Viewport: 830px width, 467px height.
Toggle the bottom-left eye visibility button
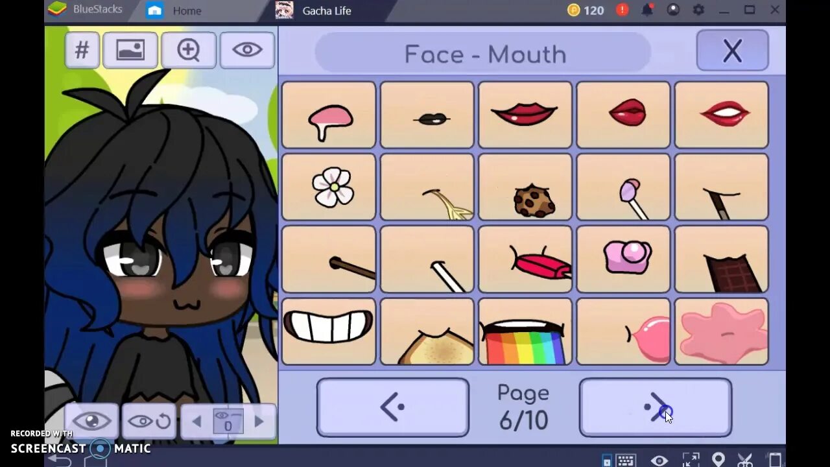91,422
